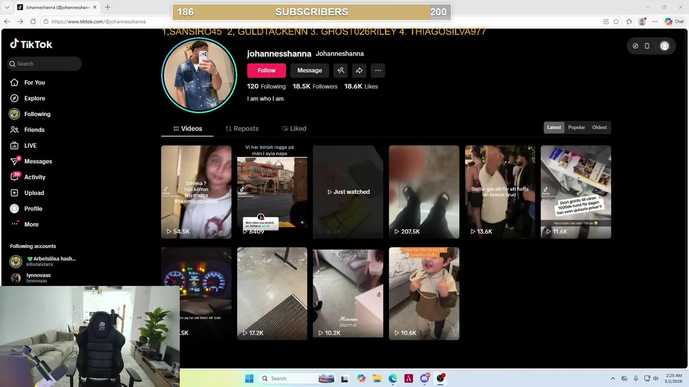This screenshot has height=387, width=689.
Task: Open Messages in the sidebar
Action: (38, 161)
